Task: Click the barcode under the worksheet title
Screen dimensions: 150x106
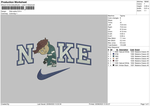Action: [x=18, y=8]
